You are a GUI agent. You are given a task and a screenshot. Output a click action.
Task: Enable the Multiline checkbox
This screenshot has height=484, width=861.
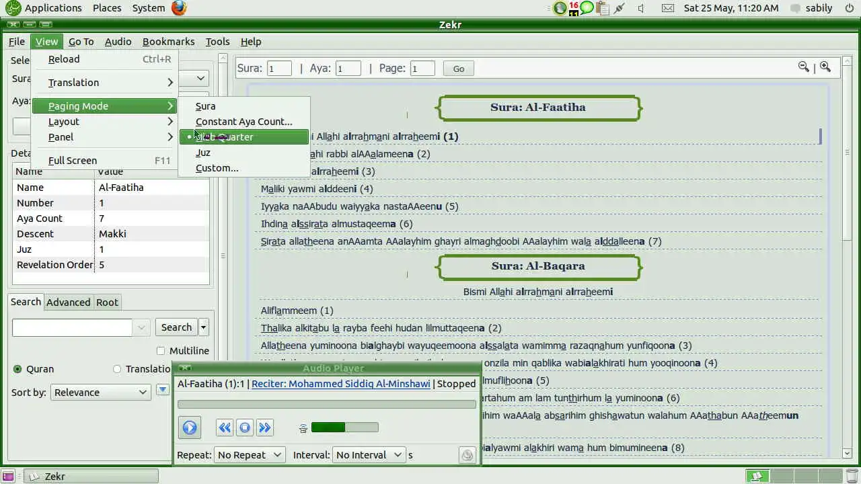[x=160, y=351]
